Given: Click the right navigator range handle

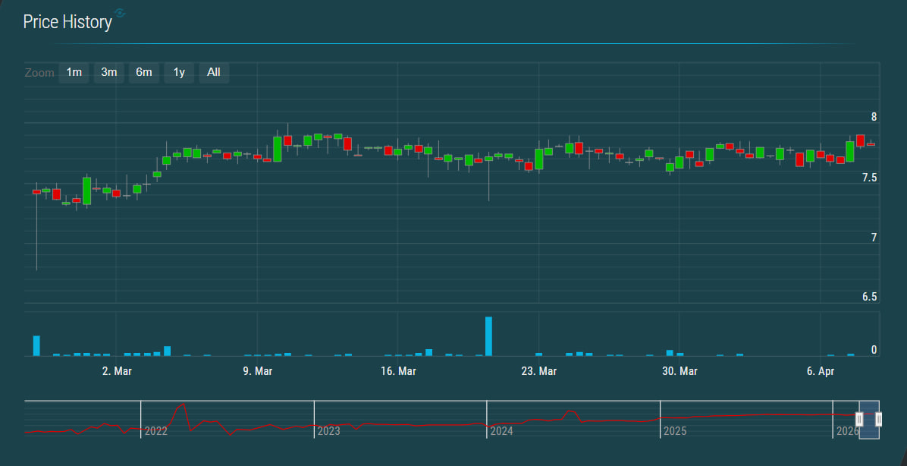Looking at the screenshot, I should point(879,419).
